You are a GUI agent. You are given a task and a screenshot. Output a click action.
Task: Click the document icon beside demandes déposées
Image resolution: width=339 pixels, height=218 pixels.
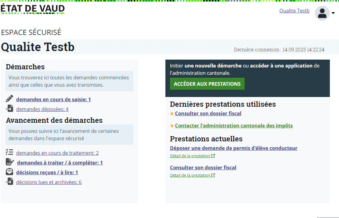point(9,108)
